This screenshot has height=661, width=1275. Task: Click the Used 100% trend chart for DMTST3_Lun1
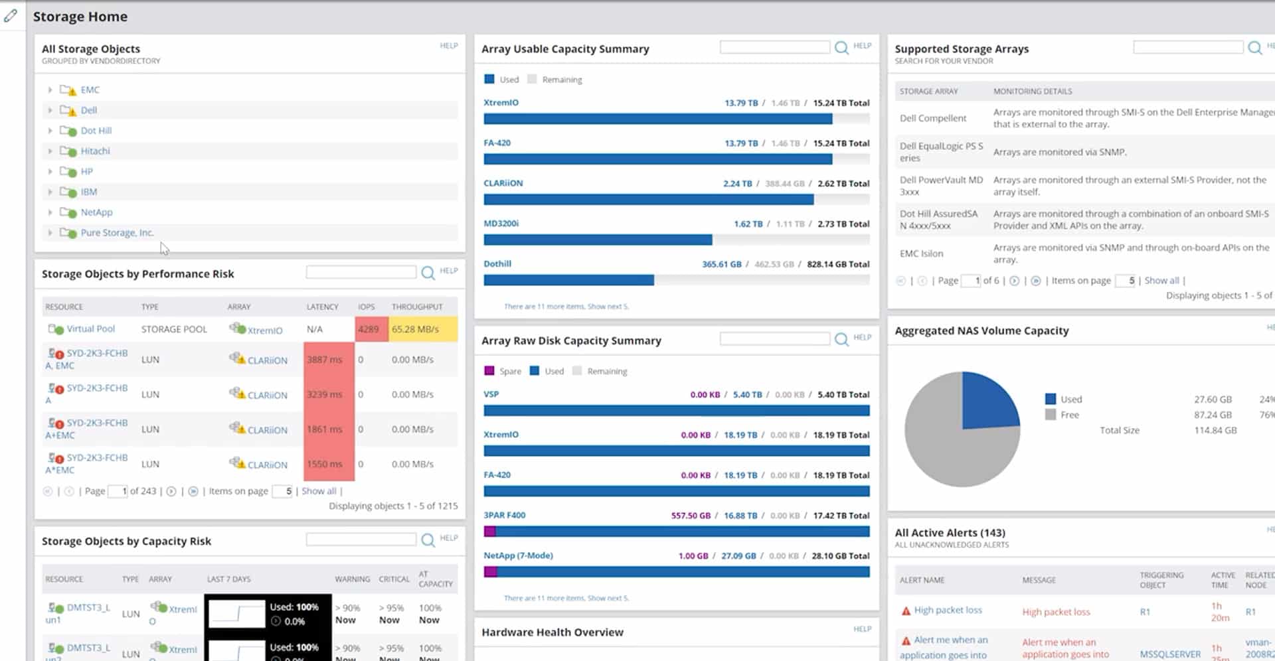click(237, 615)
